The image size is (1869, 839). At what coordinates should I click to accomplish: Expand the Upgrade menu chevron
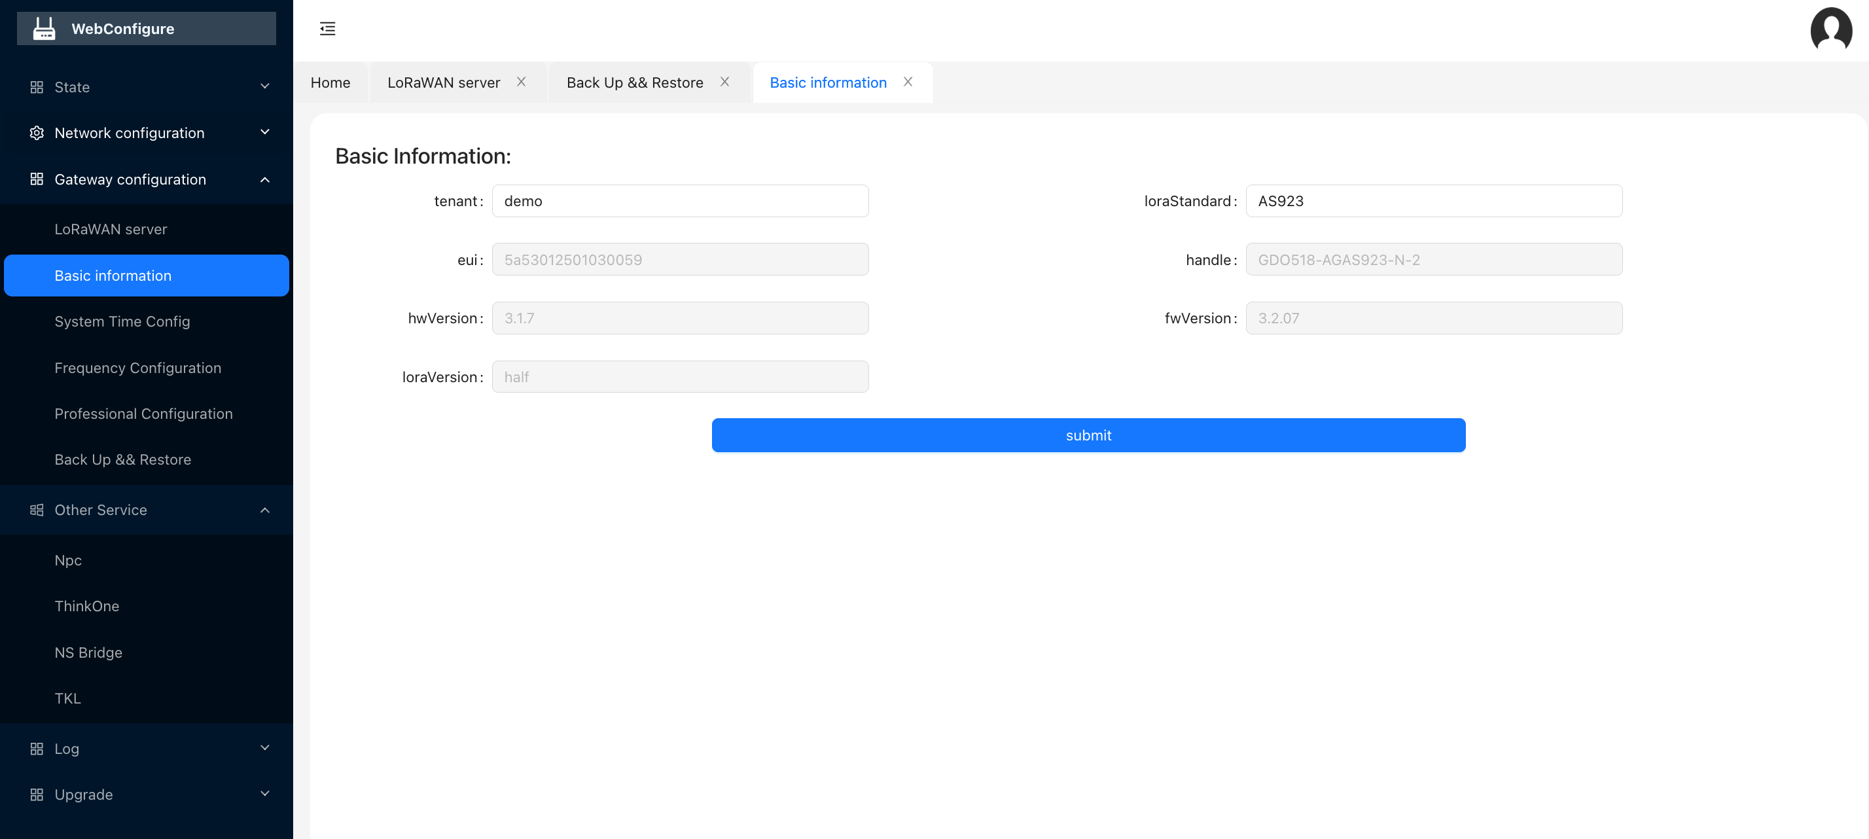point(265,794)
